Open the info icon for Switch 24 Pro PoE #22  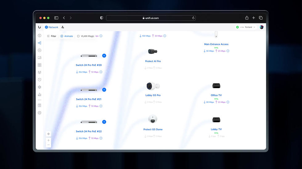[x=101, y=138]
